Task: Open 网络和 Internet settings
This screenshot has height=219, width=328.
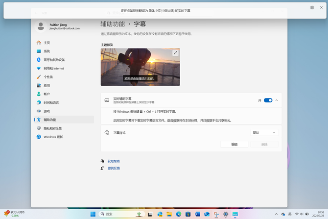Action: pos(53,69)
